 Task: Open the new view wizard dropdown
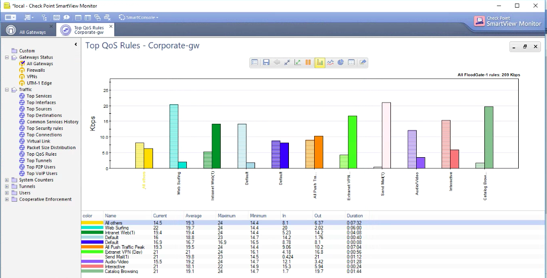[29, 17]
